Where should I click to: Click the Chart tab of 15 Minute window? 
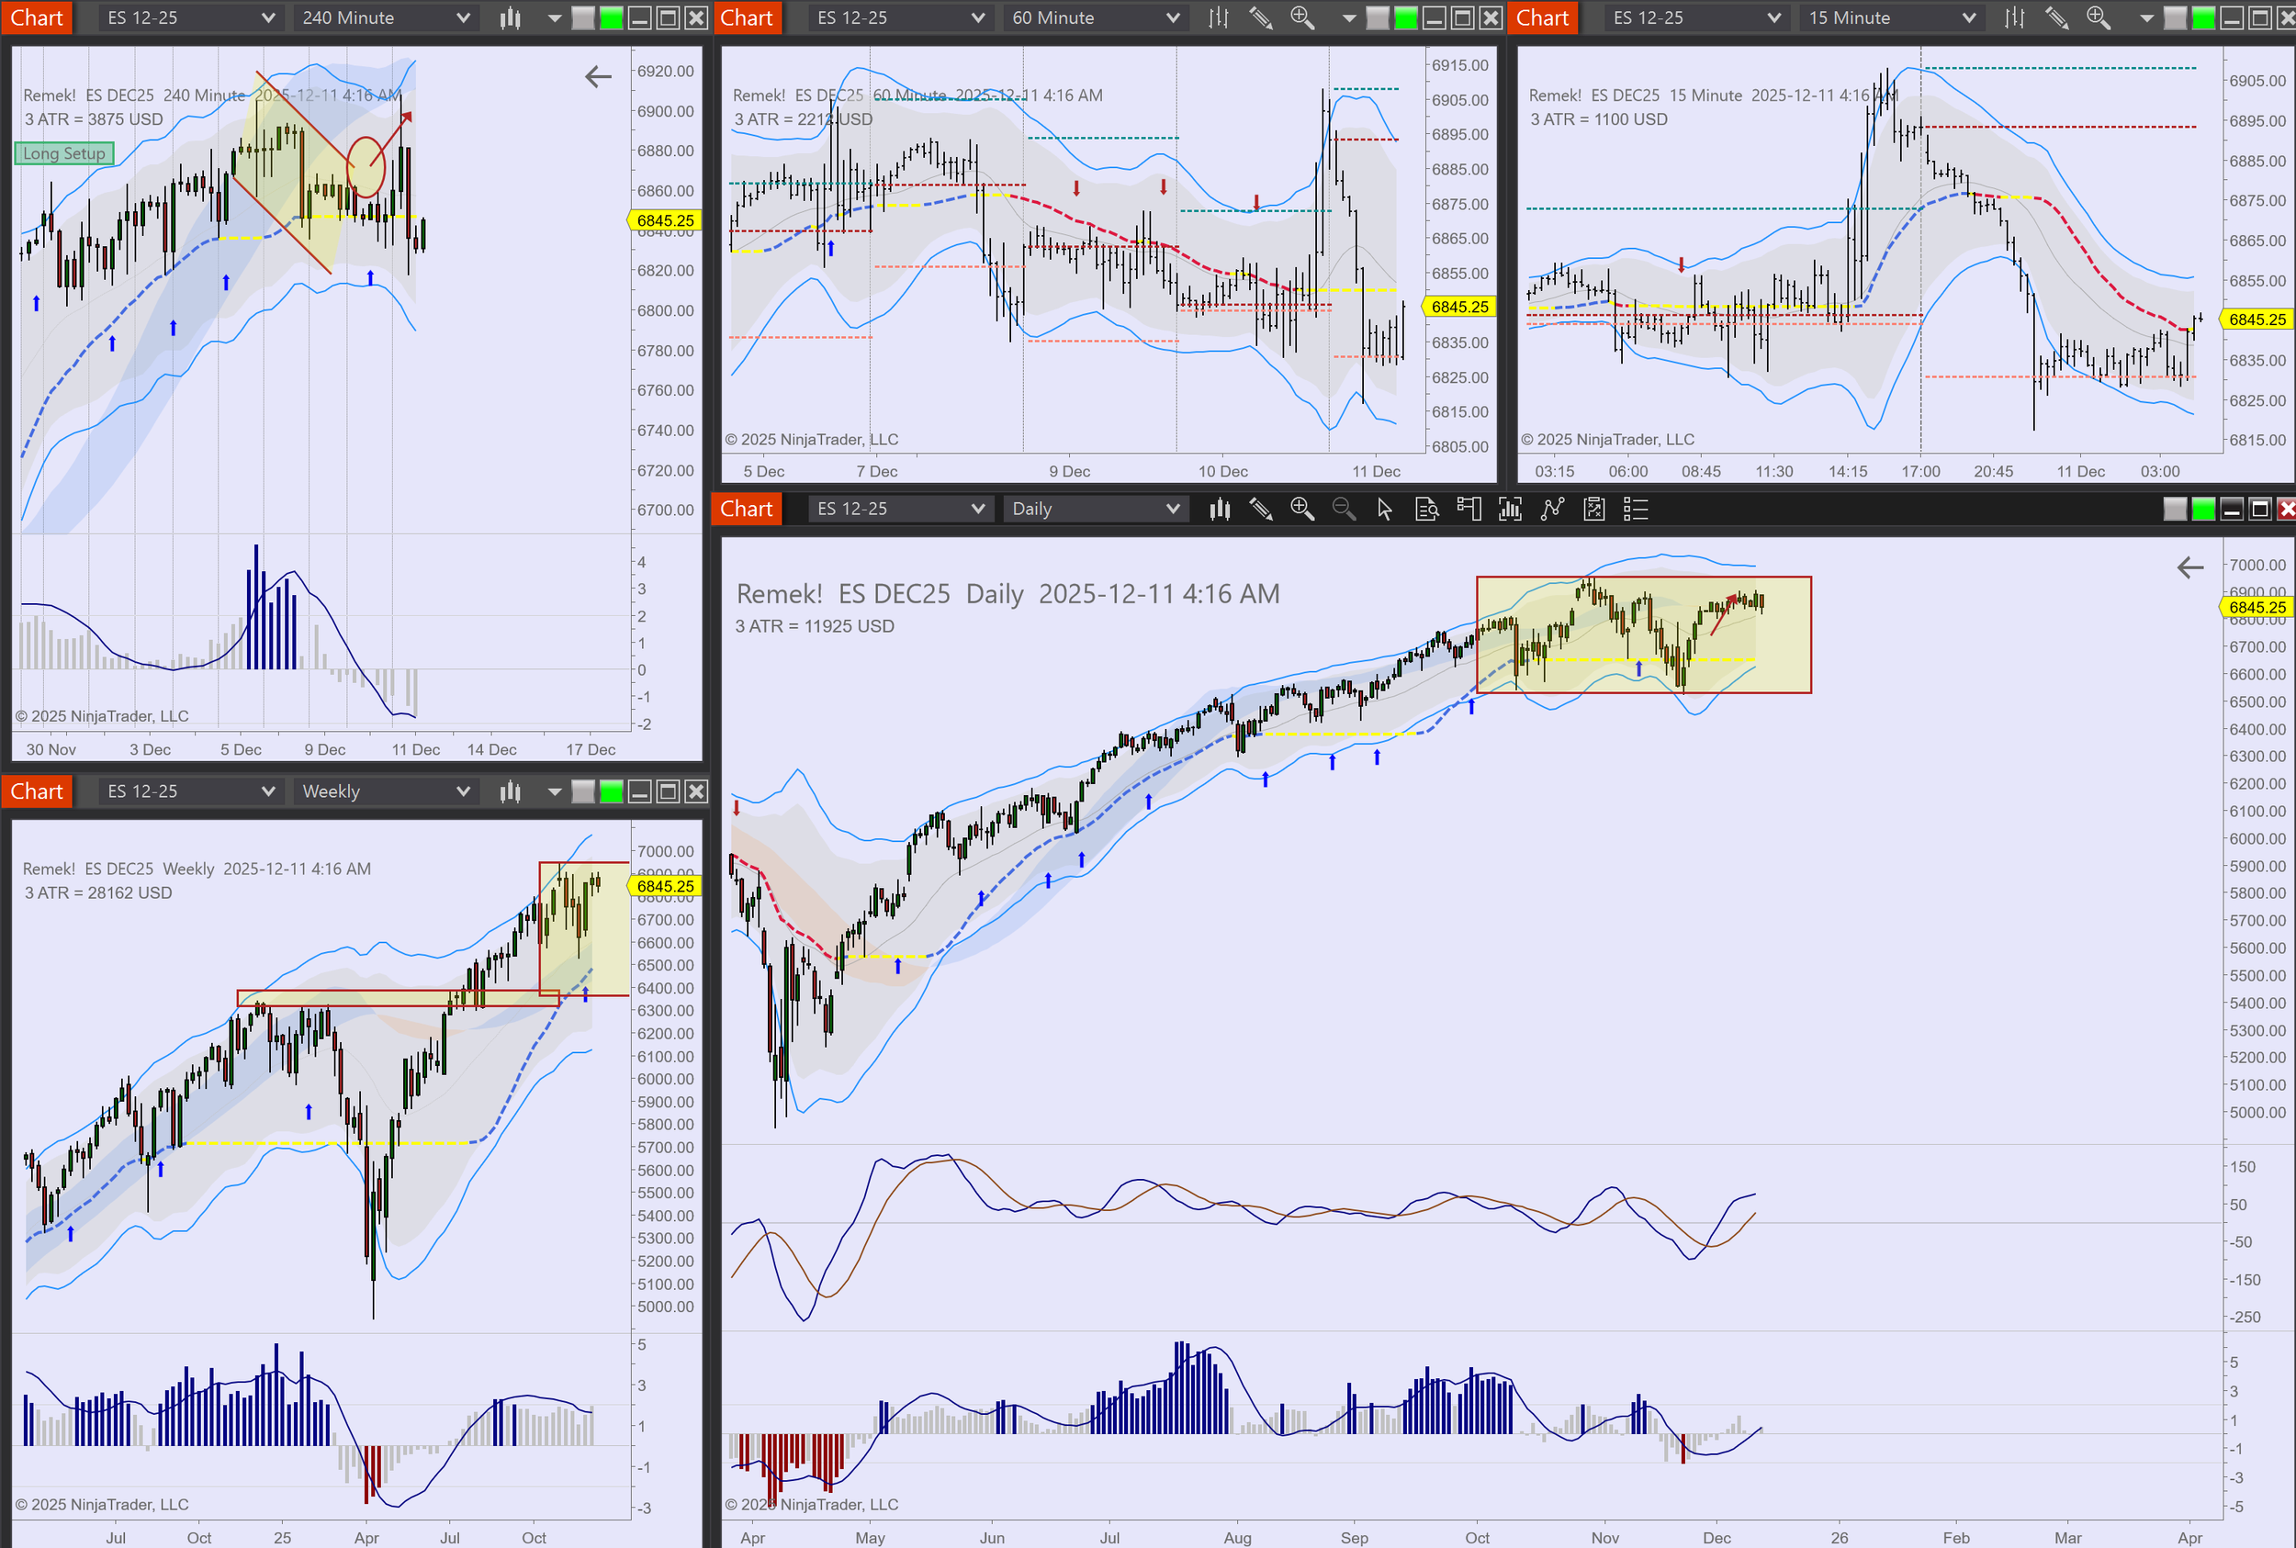pos(1541,17)
